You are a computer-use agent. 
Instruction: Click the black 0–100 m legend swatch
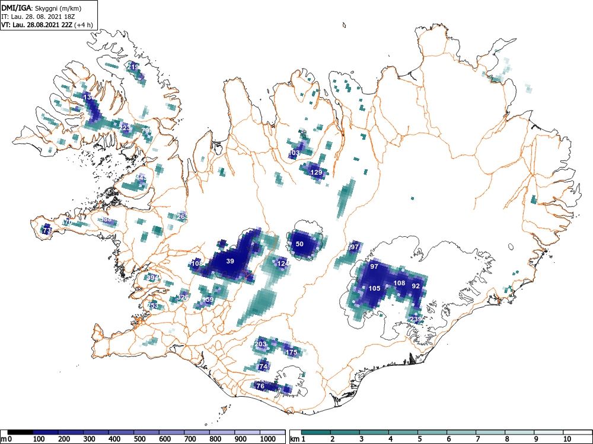pyautogui.click(x=20, y=432)
